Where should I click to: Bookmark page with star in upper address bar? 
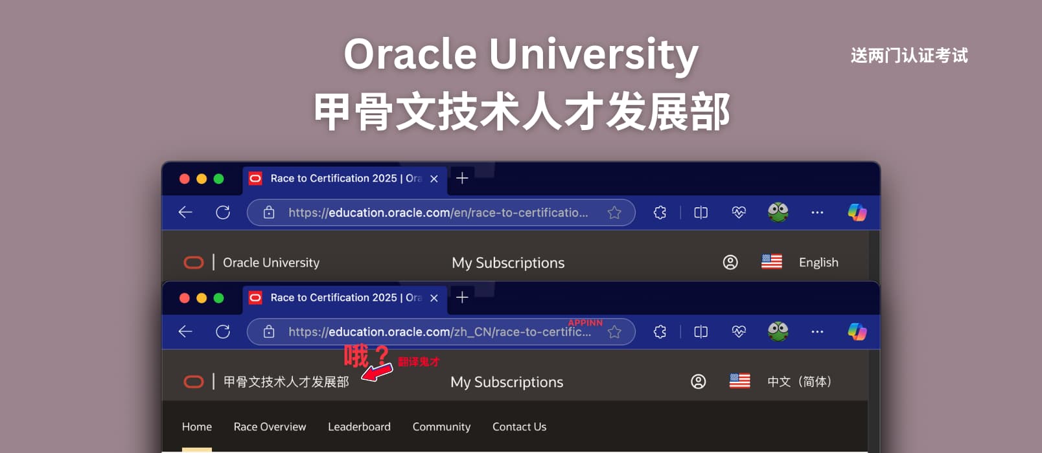[x=614, y=212]
